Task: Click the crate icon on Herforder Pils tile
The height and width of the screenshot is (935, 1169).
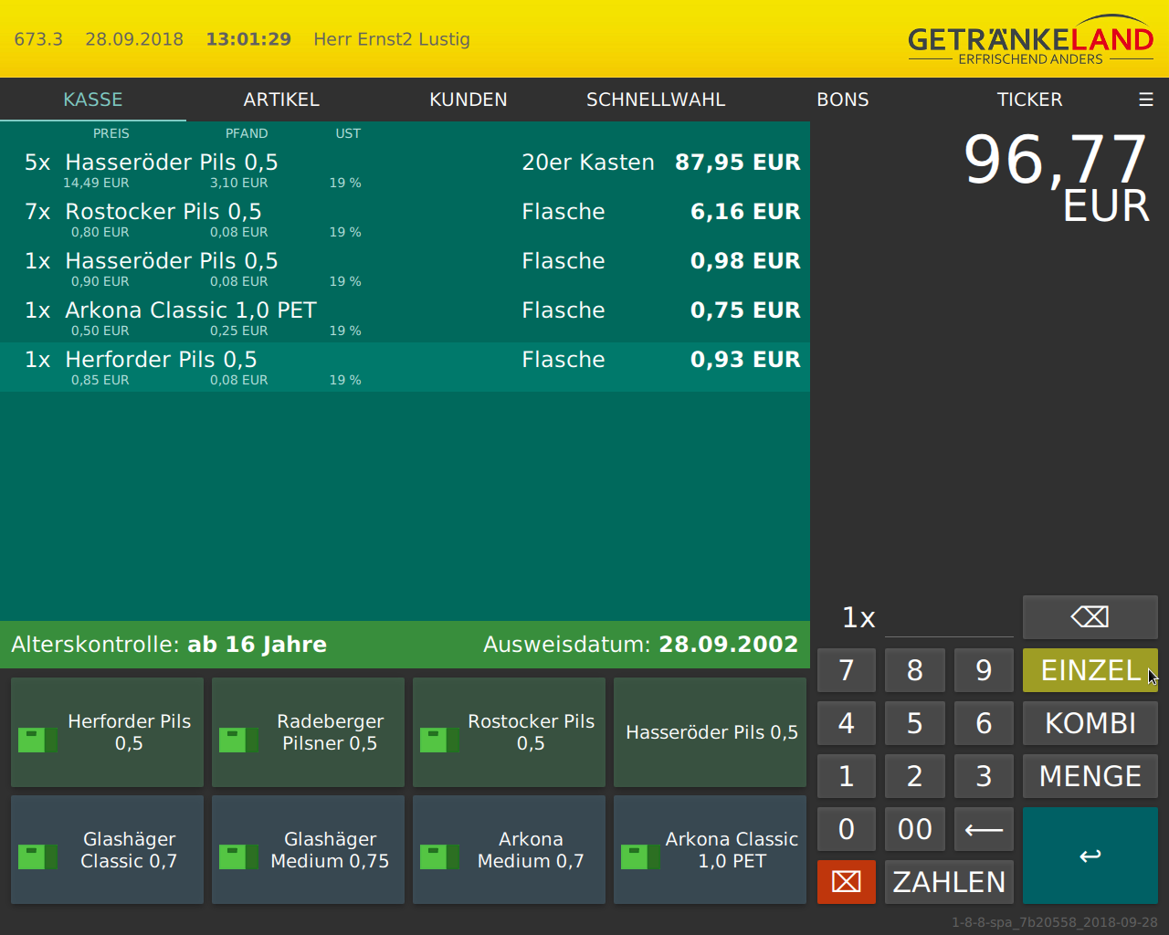Action: (37, 739)
